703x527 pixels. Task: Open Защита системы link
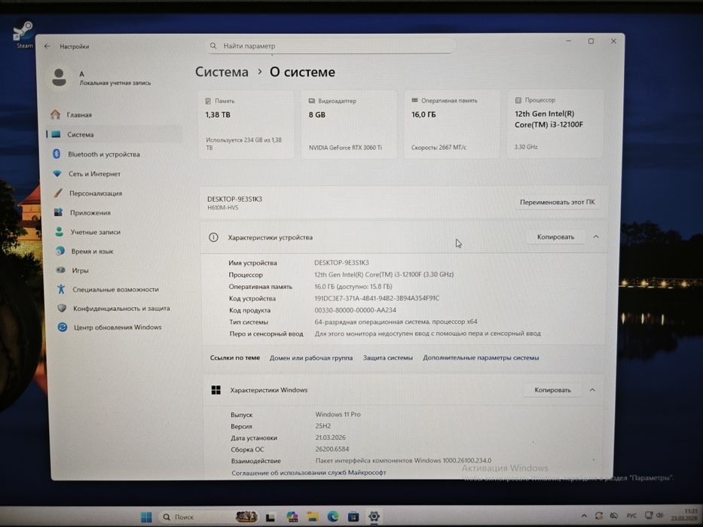click(x=388, y=358)
